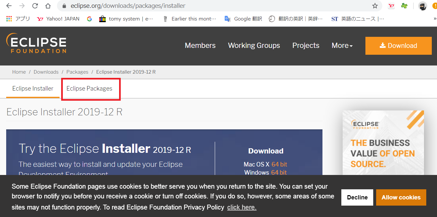Download the Windows 64 bit installer
The image size is (437, 217).
coord(279,172)
